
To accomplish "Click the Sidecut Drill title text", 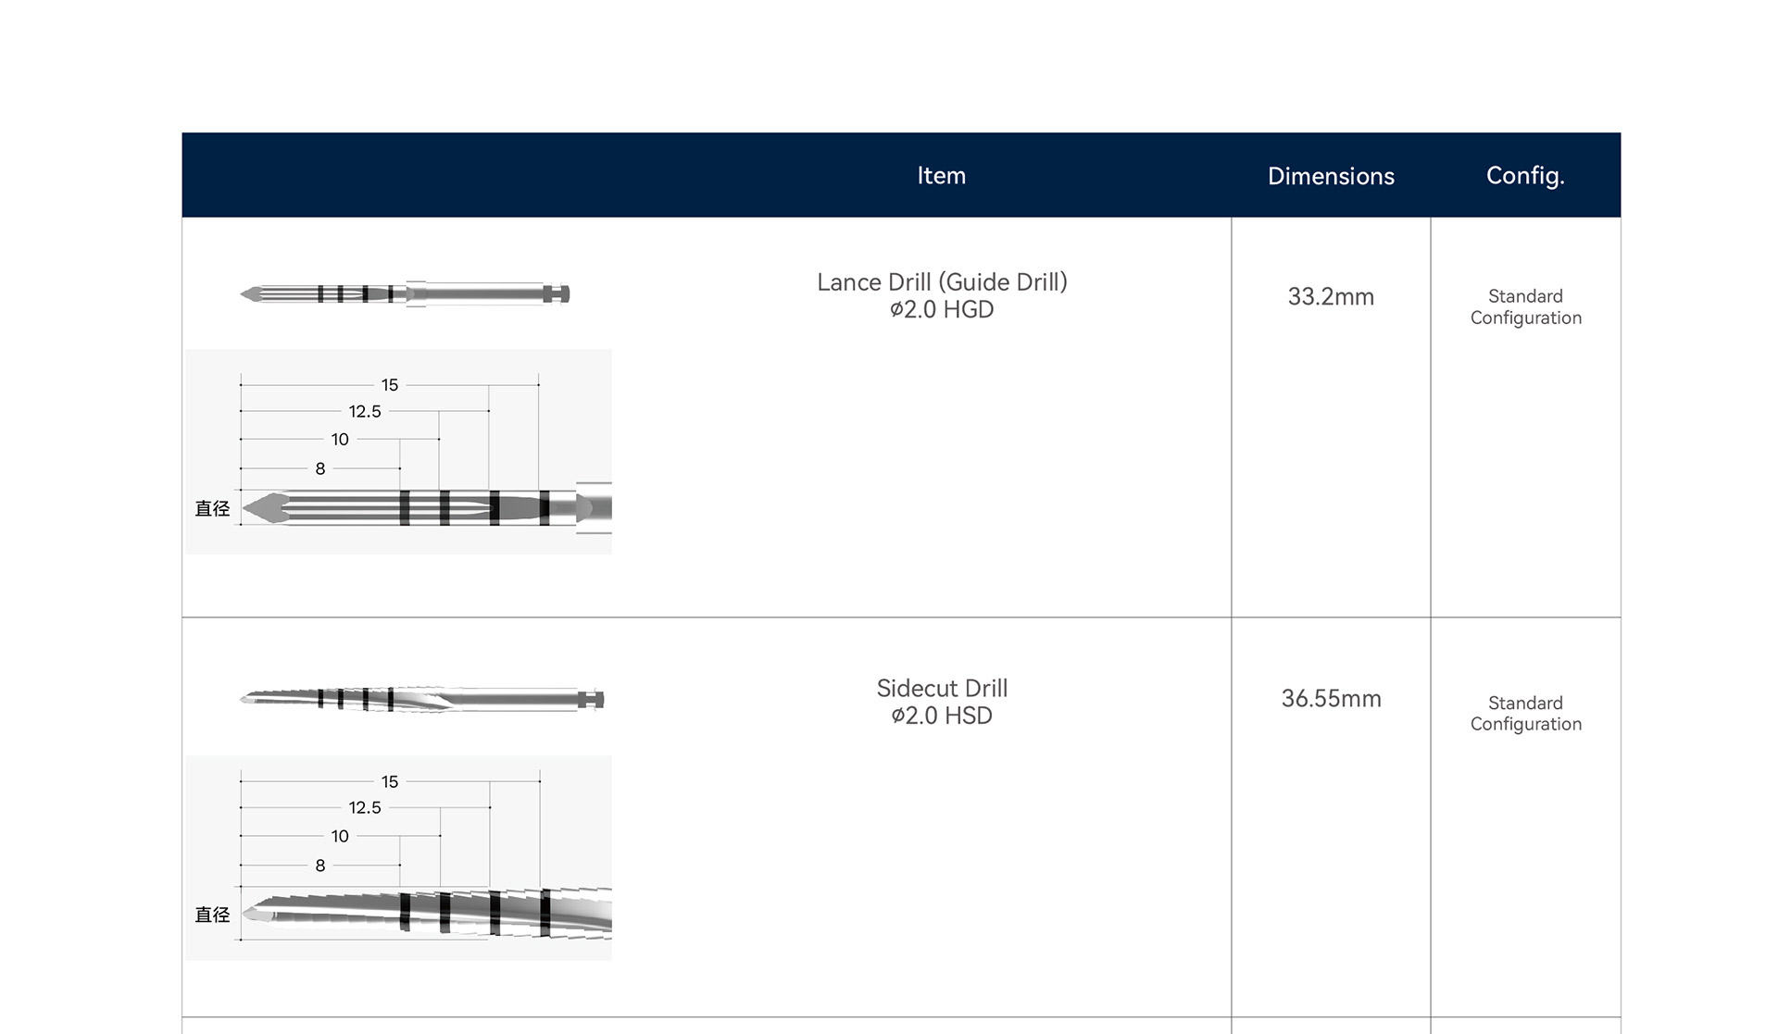I will 942,689.
